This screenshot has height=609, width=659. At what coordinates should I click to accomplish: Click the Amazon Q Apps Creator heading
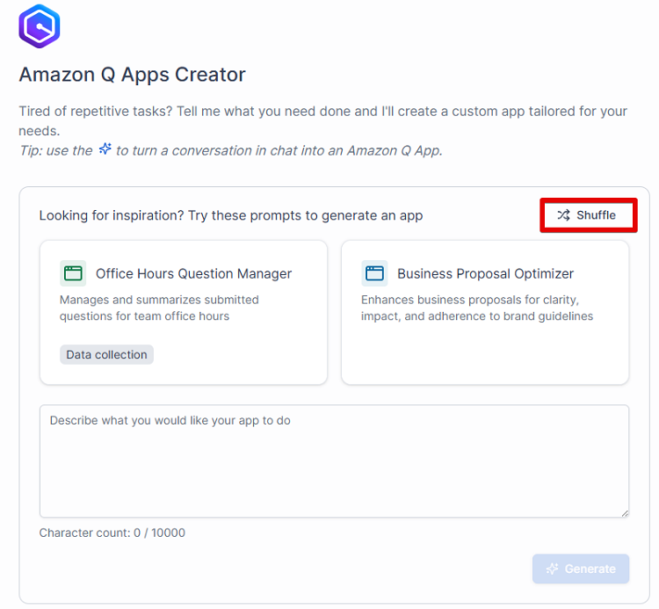coord(133,75)
